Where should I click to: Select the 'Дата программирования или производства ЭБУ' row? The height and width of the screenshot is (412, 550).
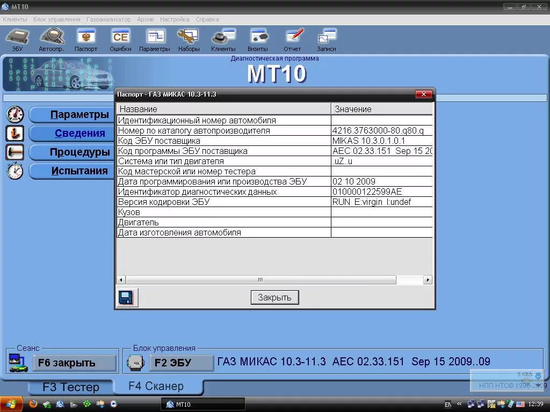click(274, 181)
